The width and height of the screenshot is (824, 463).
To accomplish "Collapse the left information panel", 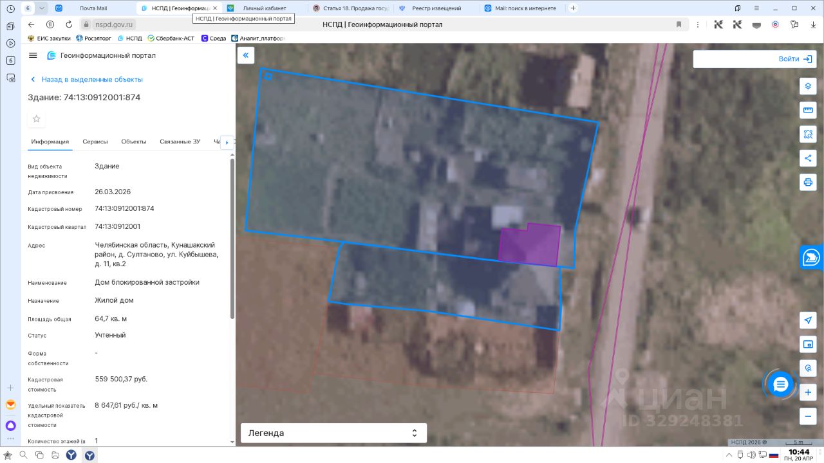I will click(x=246, y=55).
